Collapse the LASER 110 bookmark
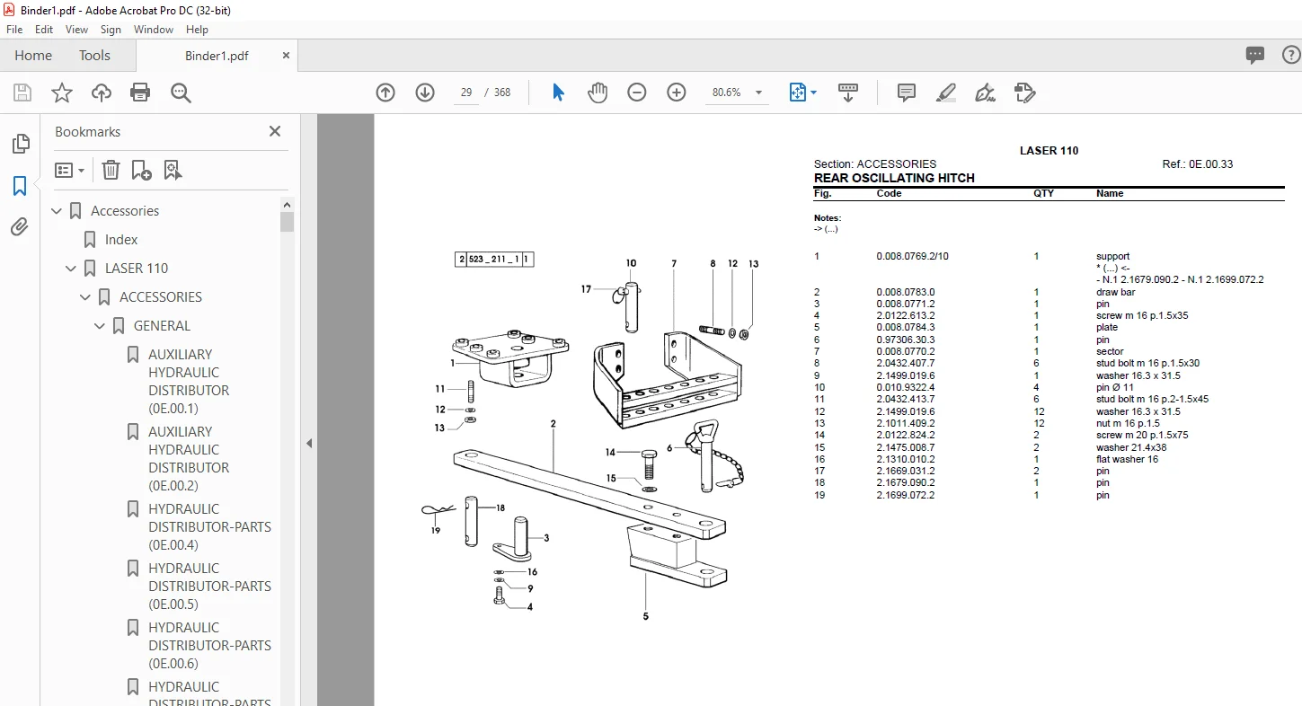The height and width of the screenshot is (706, 1302). click(72, 269)
